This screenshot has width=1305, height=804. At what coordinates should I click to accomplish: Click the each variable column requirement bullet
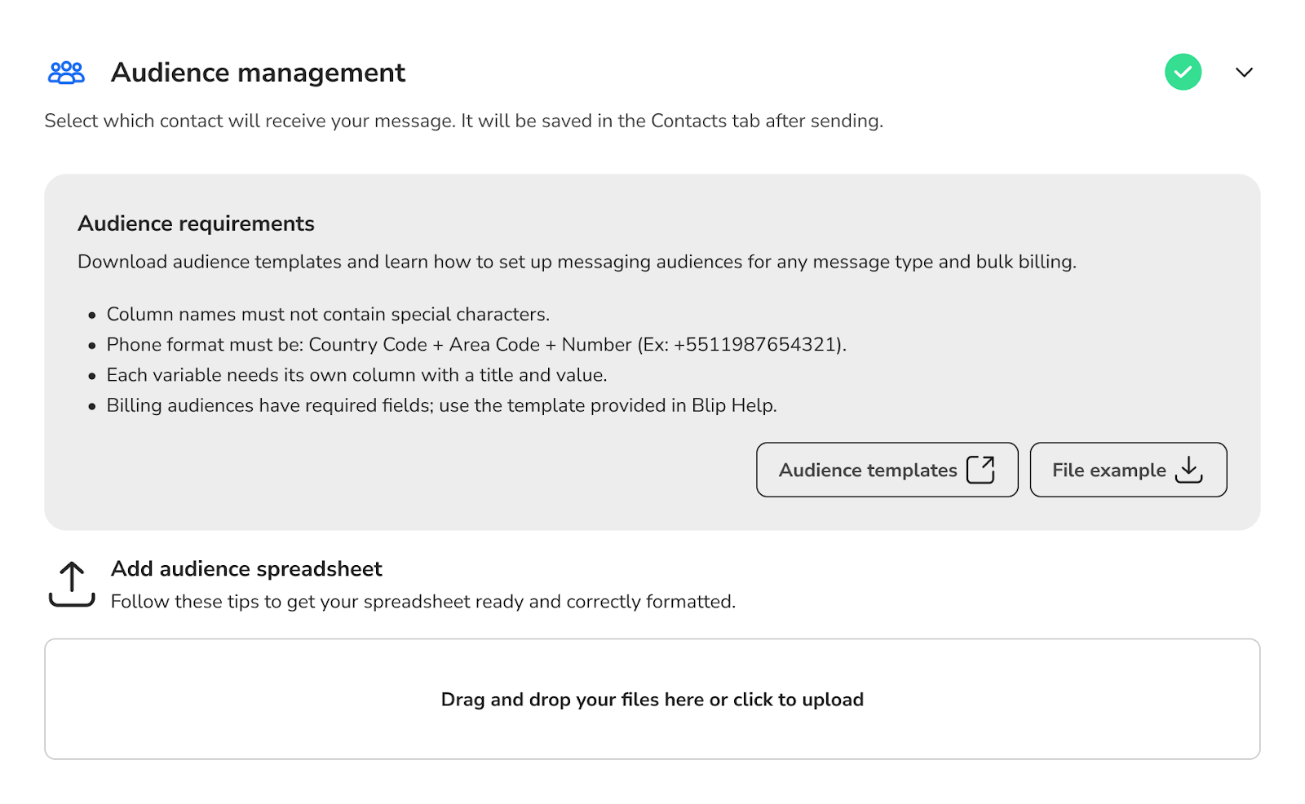click(x=356, y=375)
